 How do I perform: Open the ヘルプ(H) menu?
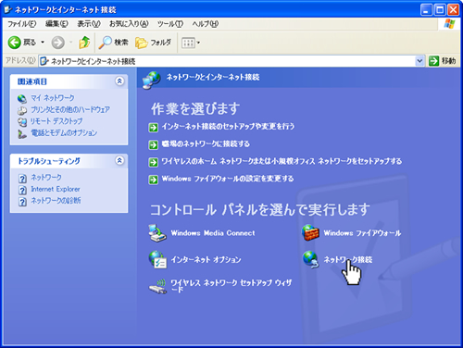(206, 24)
